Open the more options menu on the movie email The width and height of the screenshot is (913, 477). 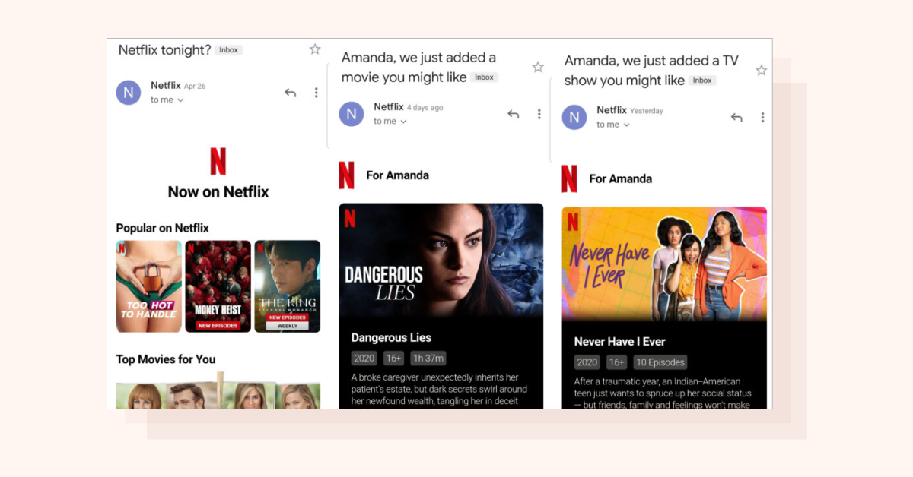pos(539,113)
